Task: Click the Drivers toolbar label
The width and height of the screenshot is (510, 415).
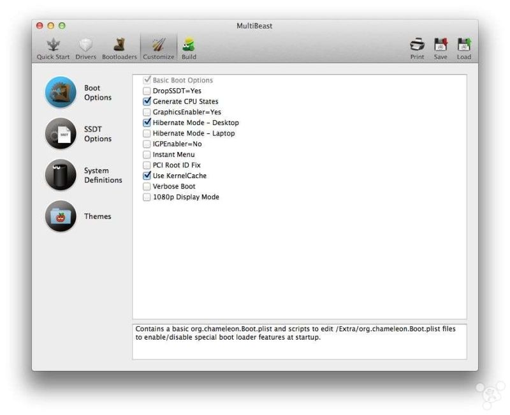Action: (x=86, y=57)
